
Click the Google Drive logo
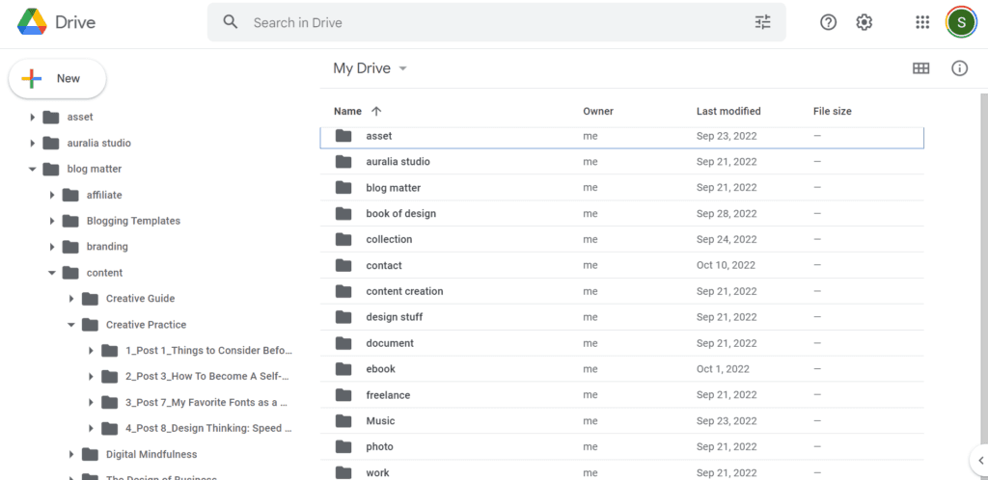pyautogui.click(x=32, y=22)
